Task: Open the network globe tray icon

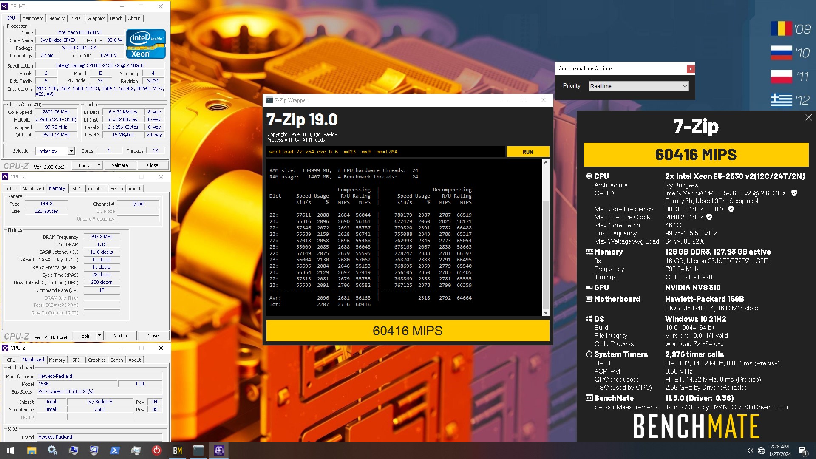Action: 761,450
